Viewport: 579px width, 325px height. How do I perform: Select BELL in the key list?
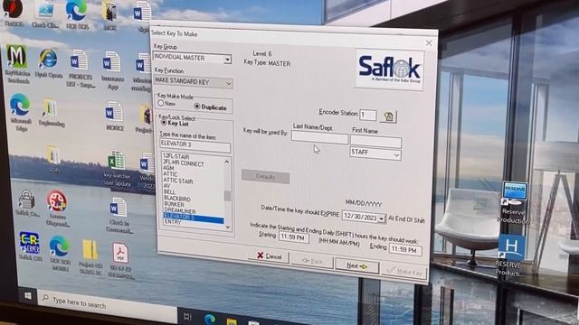(170, 192)
